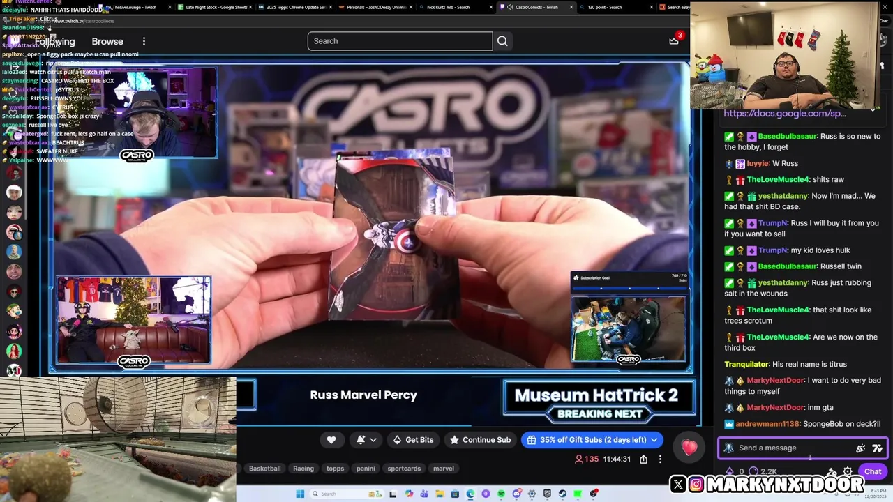This screenshot has width=893, height=502.
Task: Click the Twitch top search box
Action: click(x=400, y=41)
